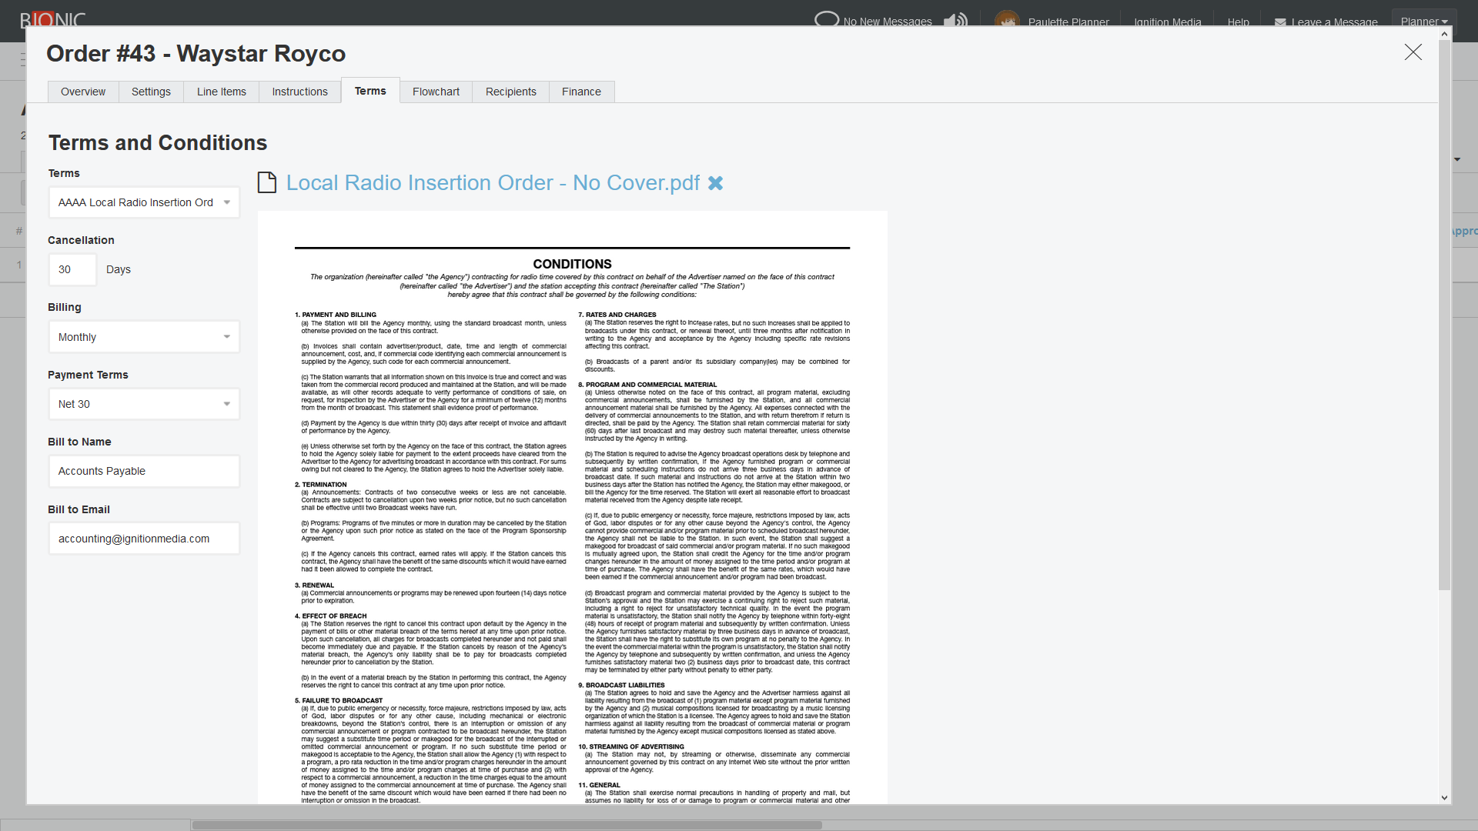Click the terms PDF preview page
This screenshot has width=1478, height=831.
(573, 508)
